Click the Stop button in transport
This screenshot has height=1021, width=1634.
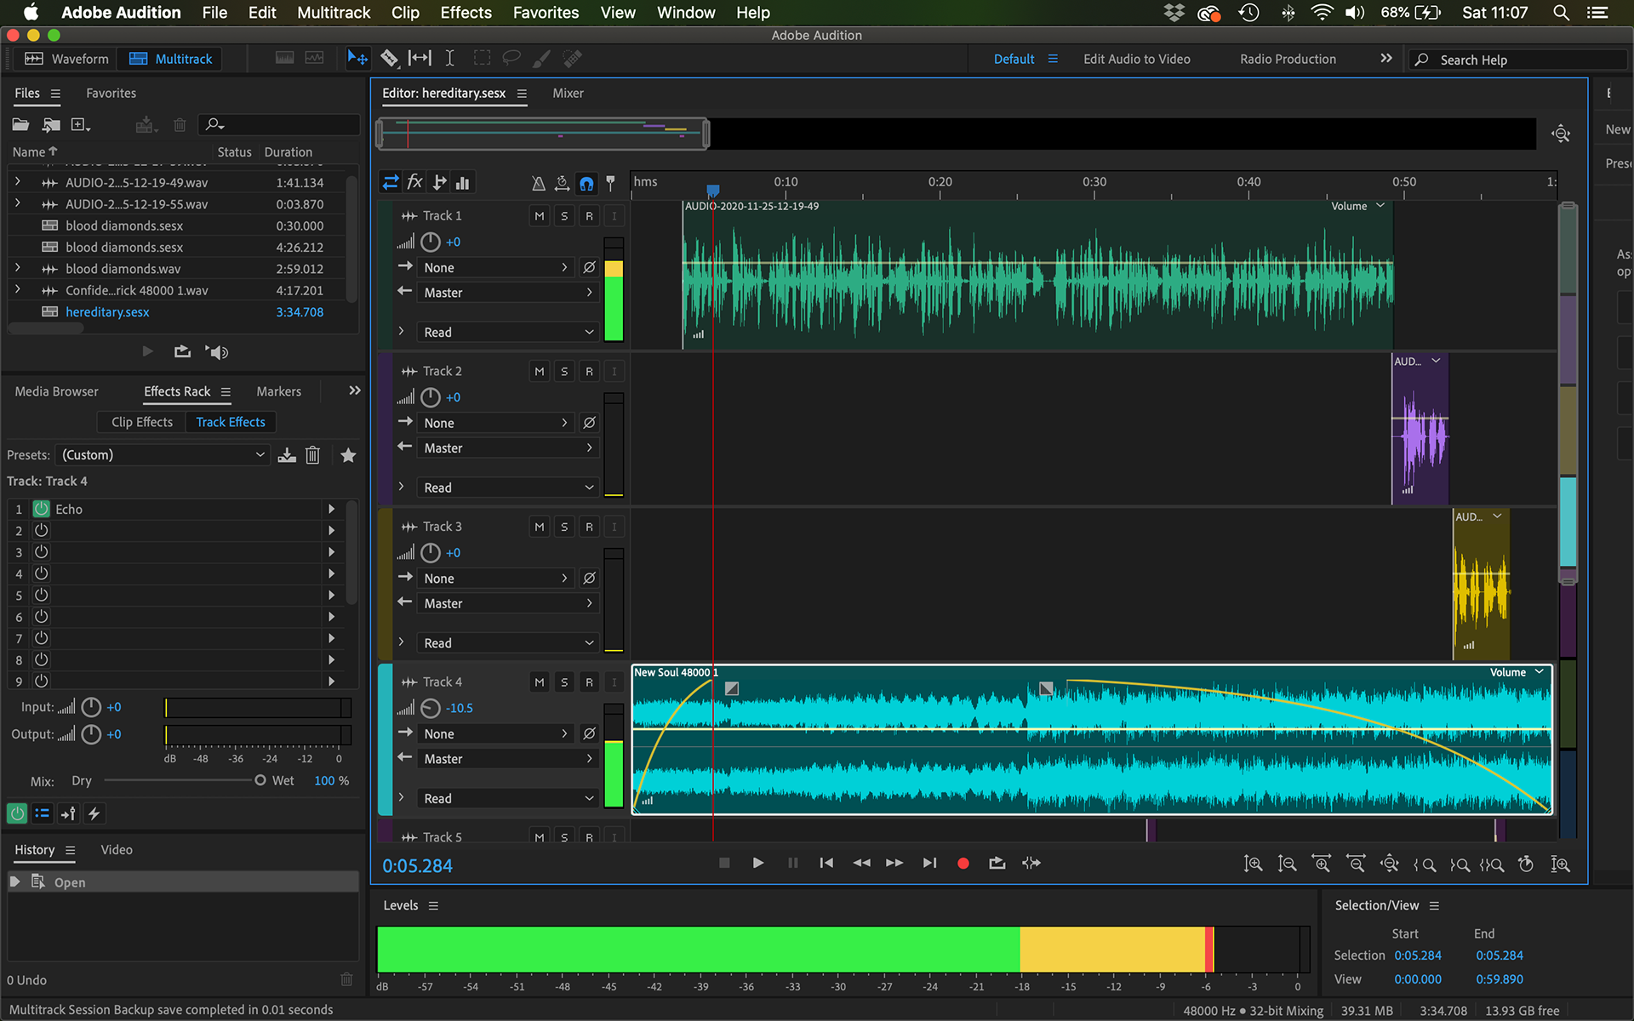pyautogui.click(x=724, y=863)
